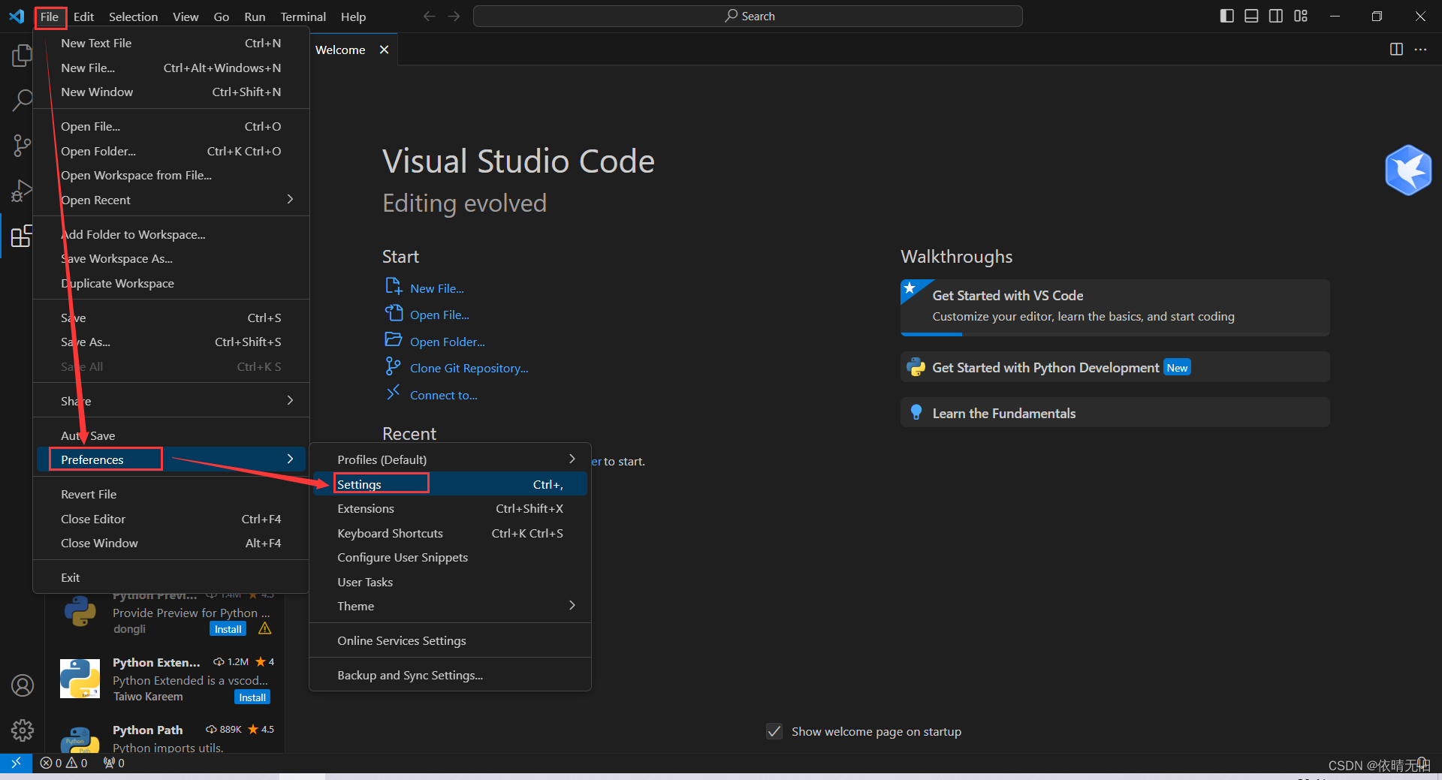This screenshot has width=1442, height=780.
Task: Open Get Started with VS Code walkthrough
Action: tap(1115, 307)
